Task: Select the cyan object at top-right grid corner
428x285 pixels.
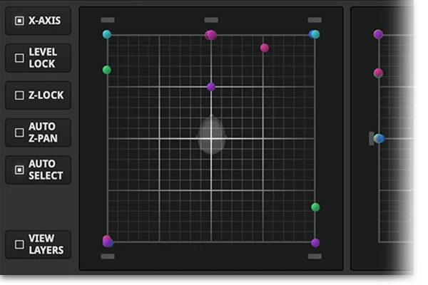Action: (315, 34)
